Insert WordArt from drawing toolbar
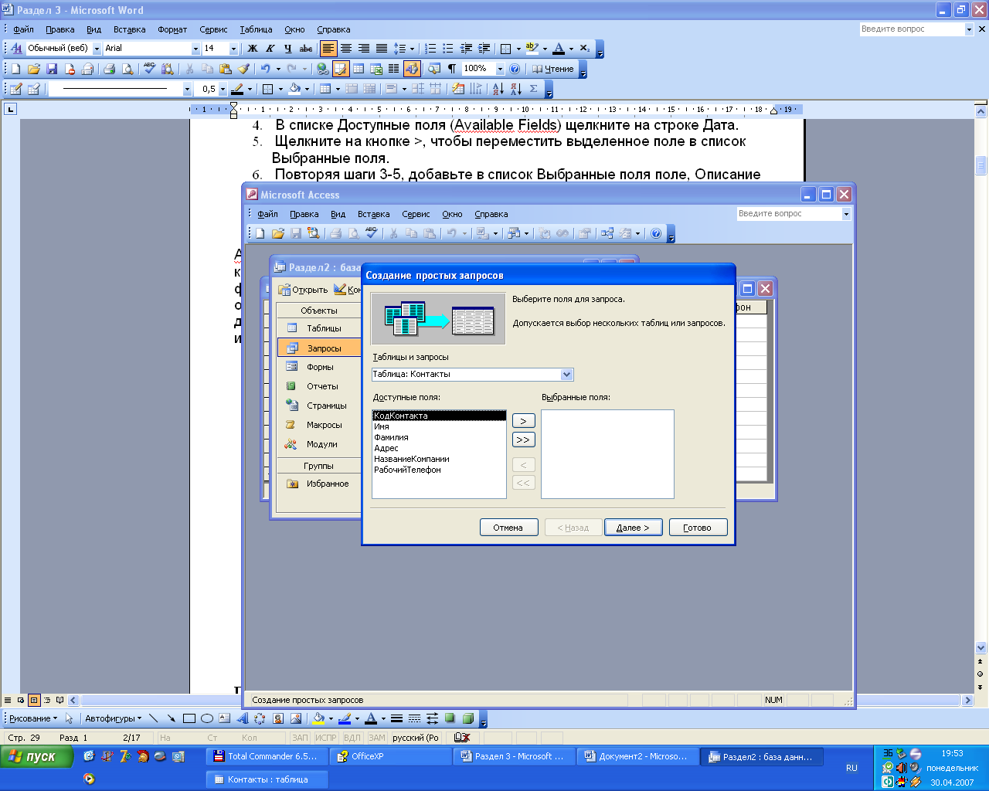 point(242,718)
